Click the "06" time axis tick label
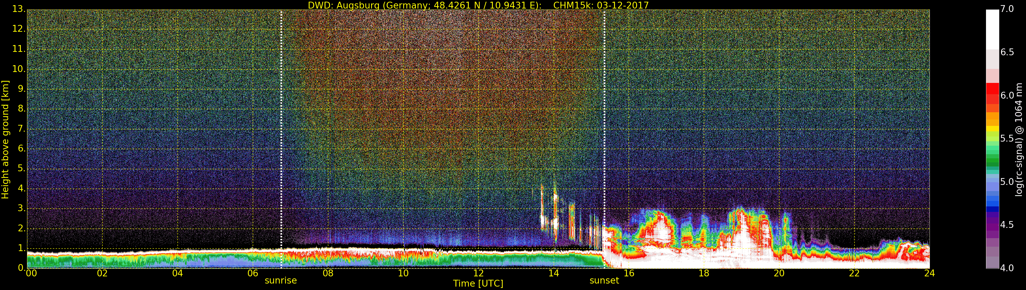This screenshot has height=290, width=1026. (x=253, y=273)
